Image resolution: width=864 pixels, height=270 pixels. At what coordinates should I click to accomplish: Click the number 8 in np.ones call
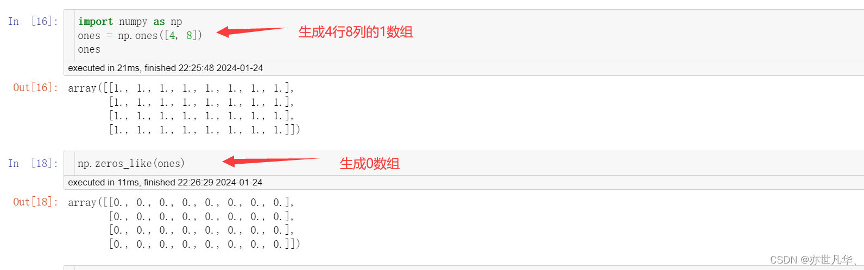[x=189, y=35]
